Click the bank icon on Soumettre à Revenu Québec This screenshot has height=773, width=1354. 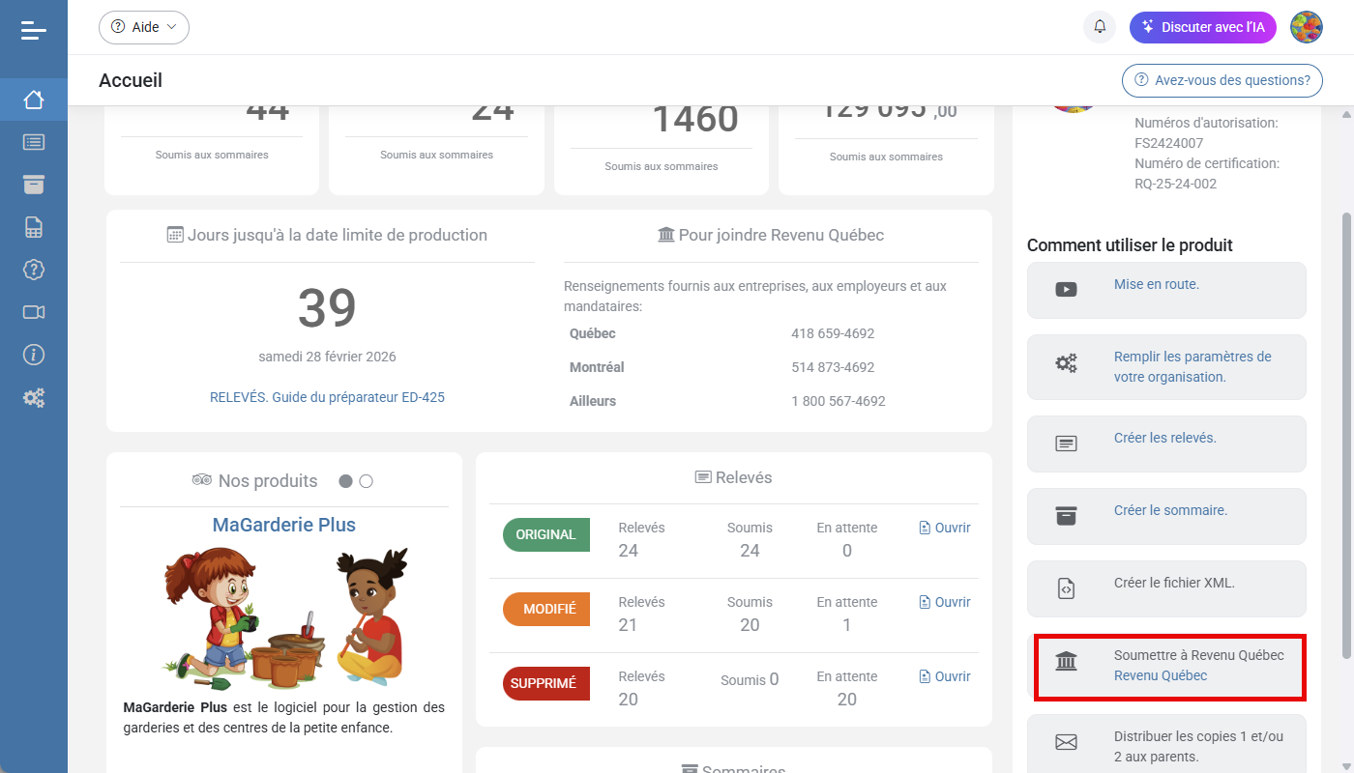[1065, 661]
